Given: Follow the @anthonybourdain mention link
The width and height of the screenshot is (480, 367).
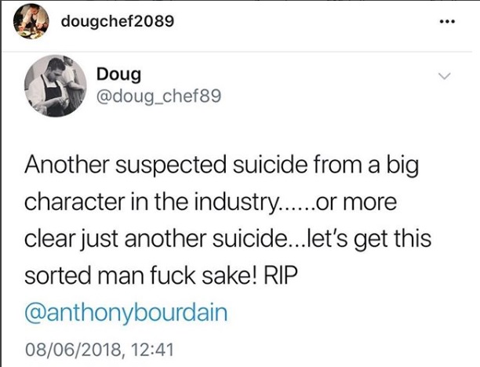Looking at the screenshot, I should [x=125, y=313].
